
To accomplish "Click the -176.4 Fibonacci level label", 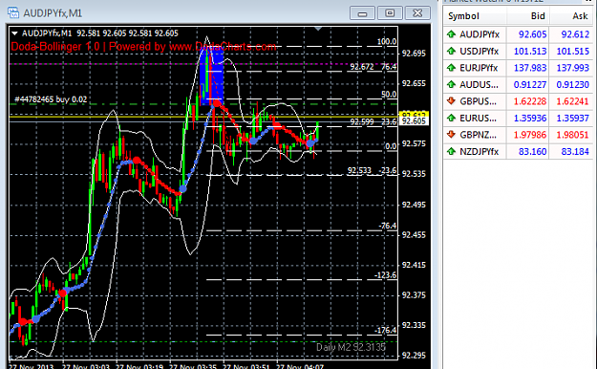I will 385,330.
